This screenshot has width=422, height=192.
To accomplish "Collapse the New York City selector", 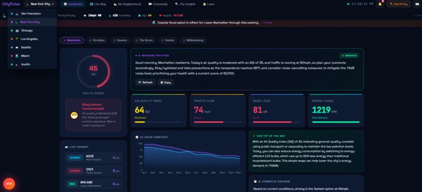I will 40,4.
